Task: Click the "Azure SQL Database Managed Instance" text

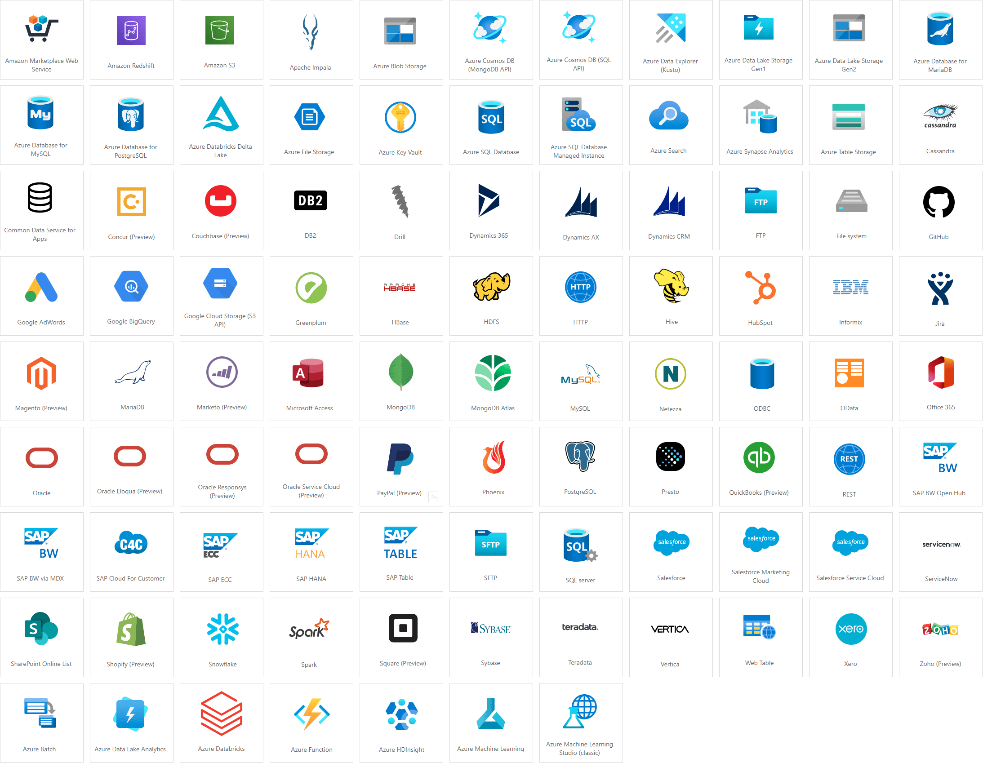Action: coord(579,151)
